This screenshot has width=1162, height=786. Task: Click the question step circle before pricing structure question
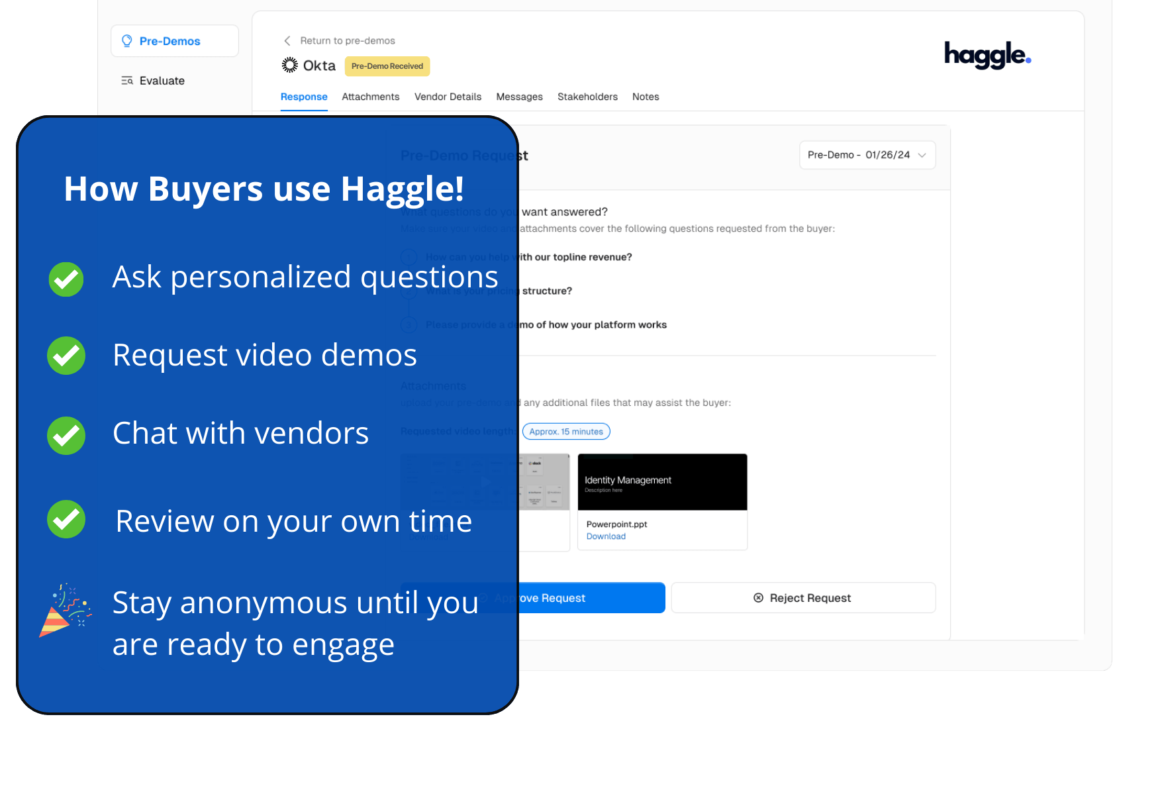point(409,291)
